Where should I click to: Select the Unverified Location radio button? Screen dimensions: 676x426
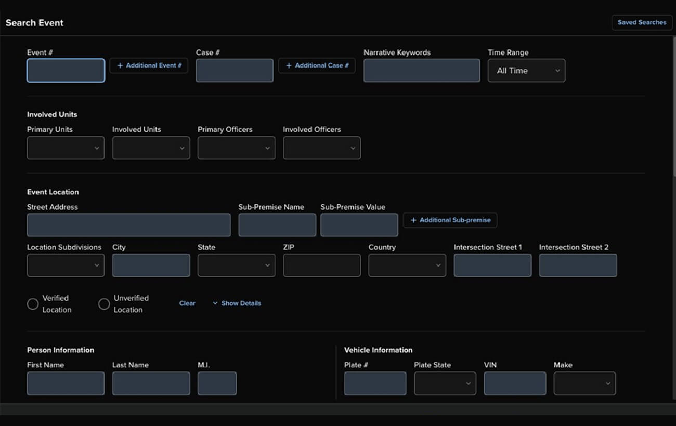click(103, 303)
